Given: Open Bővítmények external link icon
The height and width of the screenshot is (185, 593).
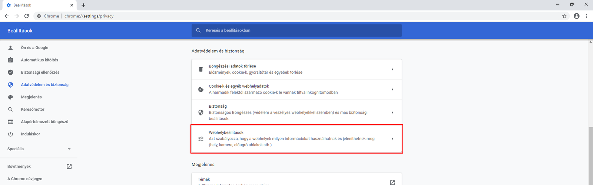Looking at the screenshot, I should (x=69, y=166).
